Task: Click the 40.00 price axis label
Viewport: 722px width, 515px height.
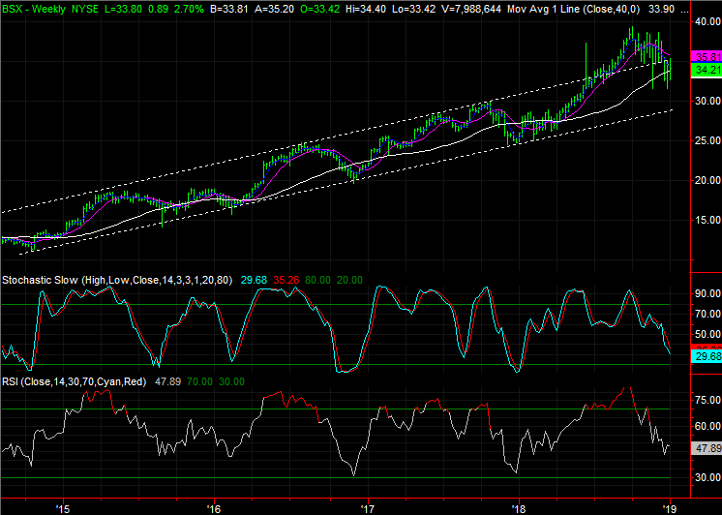Action: pyautogui.click(x=708, y=21)
